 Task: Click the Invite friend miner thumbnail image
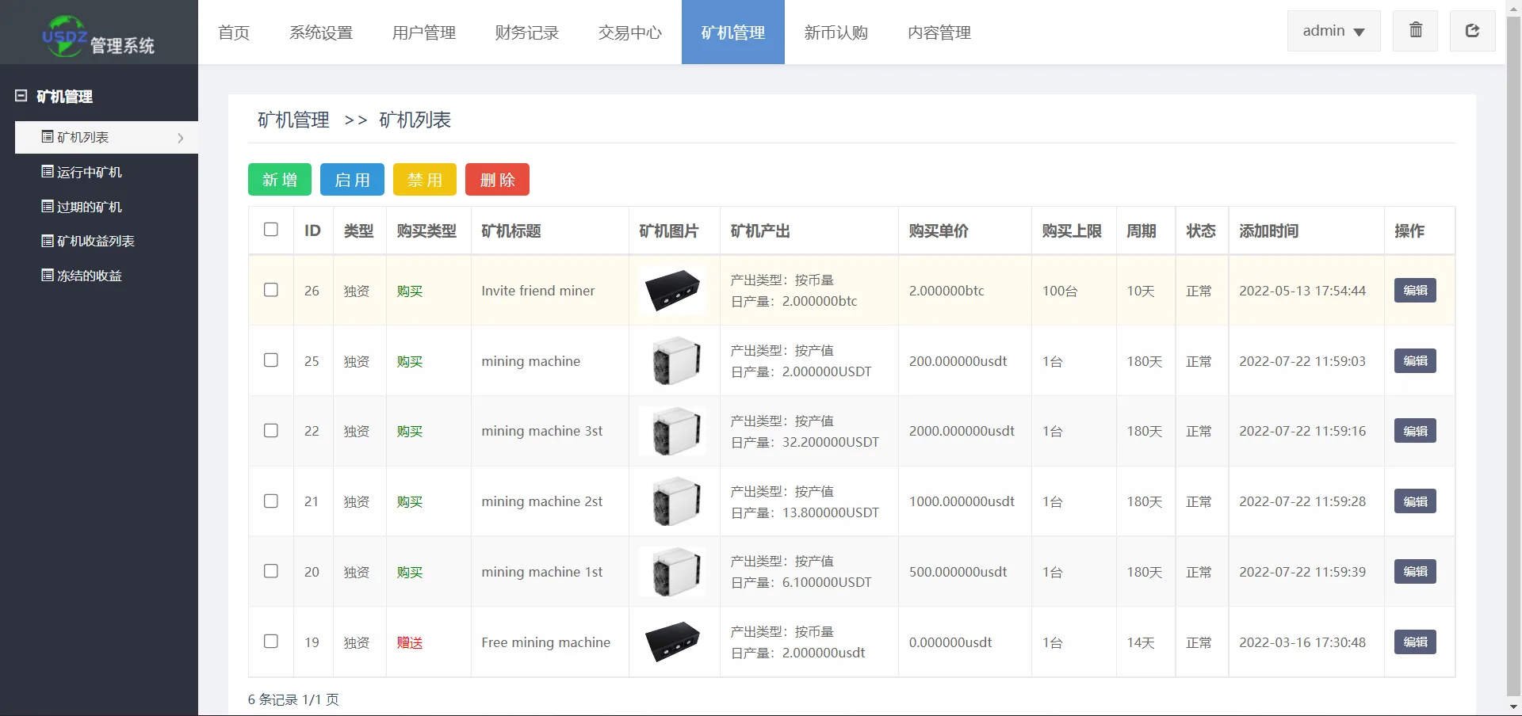pos(672,291)
